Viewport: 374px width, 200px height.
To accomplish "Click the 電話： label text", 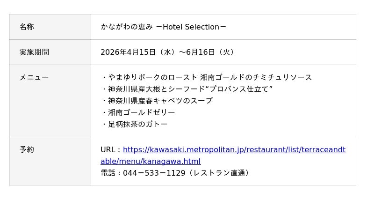I will click(x=111, y=173).
